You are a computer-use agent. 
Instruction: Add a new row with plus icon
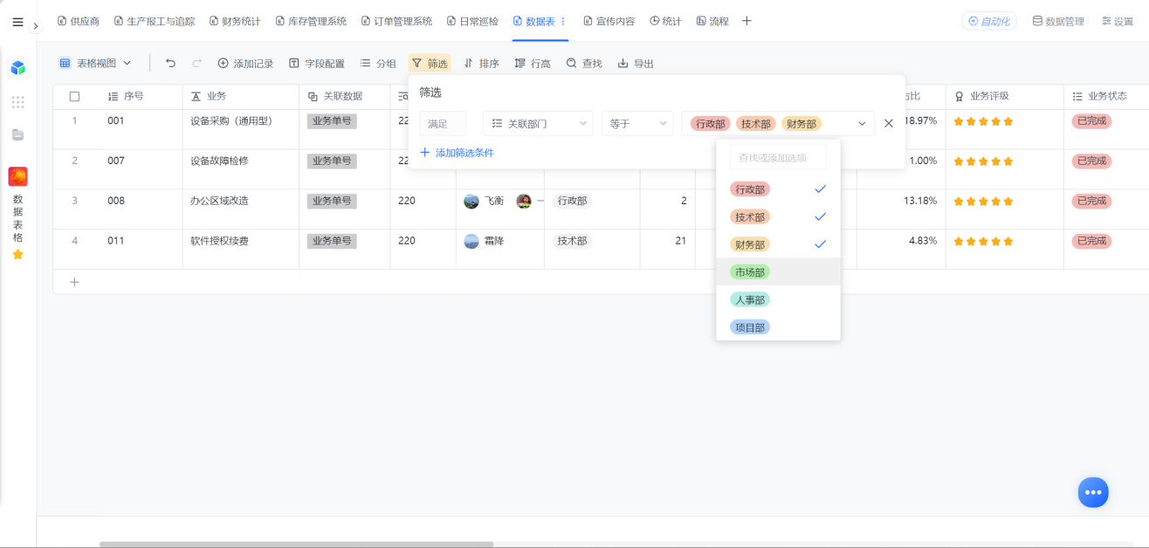(x=74, y=282)
